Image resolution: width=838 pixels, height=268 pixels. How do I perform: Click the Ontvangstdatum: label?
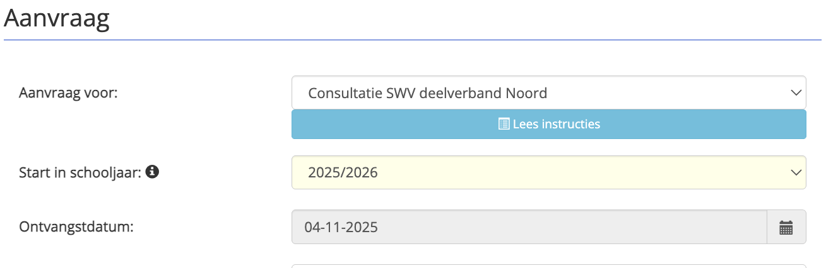[x=76, y=226]
